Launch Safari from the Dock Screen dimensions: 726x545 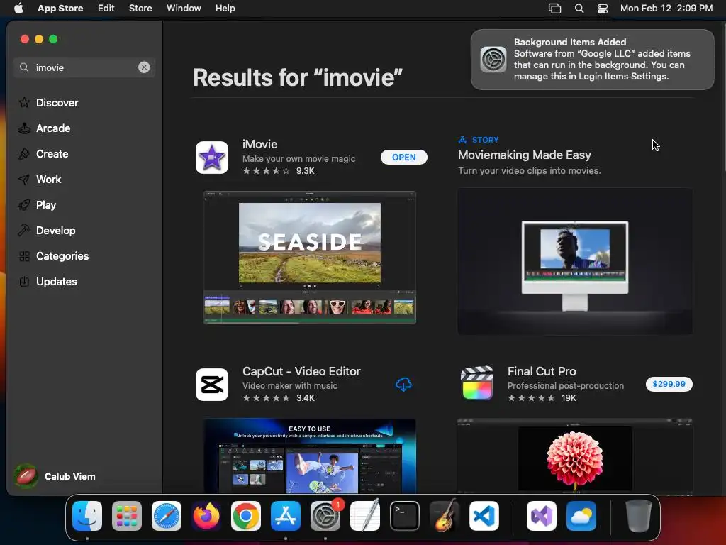coord(167,516)
